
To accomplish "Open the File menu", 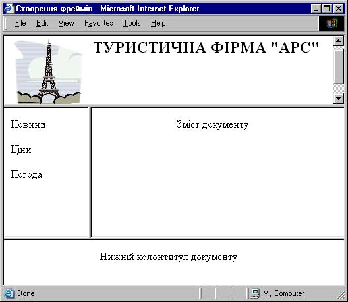I will click(x=20, y=23).
